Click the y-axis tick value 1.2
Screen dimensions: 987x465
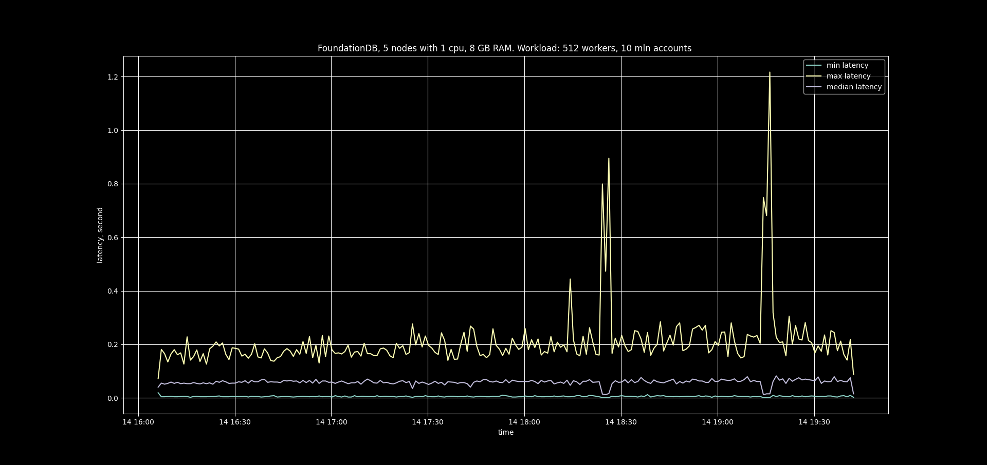[113, 77]
